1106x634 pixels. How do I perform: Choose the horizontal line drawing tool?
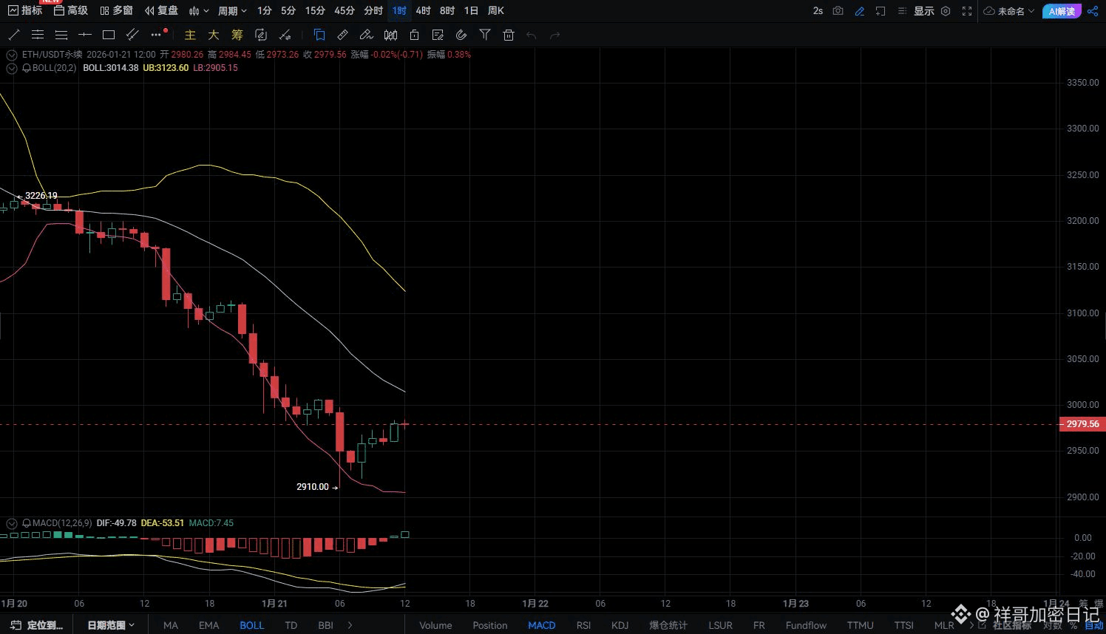pos(85,35)
